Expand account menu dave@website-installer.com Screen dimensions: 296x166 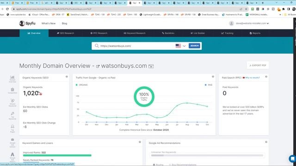coord(252,24)
